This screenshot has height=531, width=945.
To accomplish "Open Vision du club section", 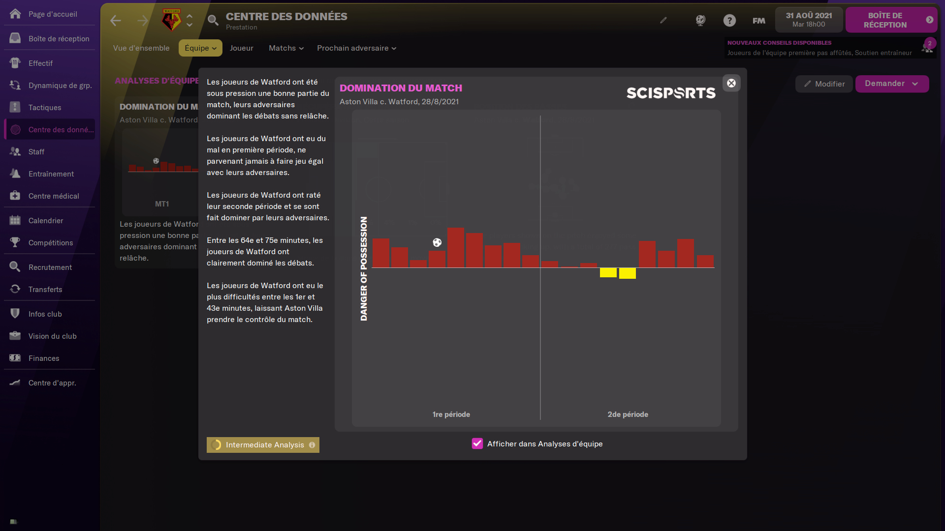I will coord(49,336).
